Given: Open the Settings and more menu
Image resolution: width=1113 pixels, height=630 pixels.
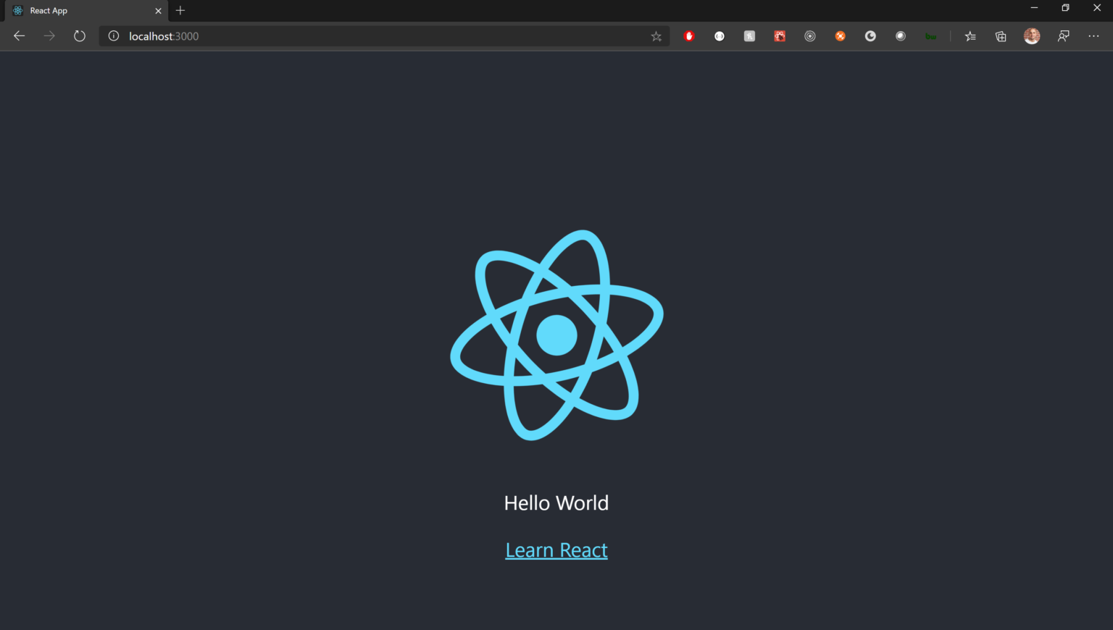Looking at the screenshot, I should pos(1093,35).
